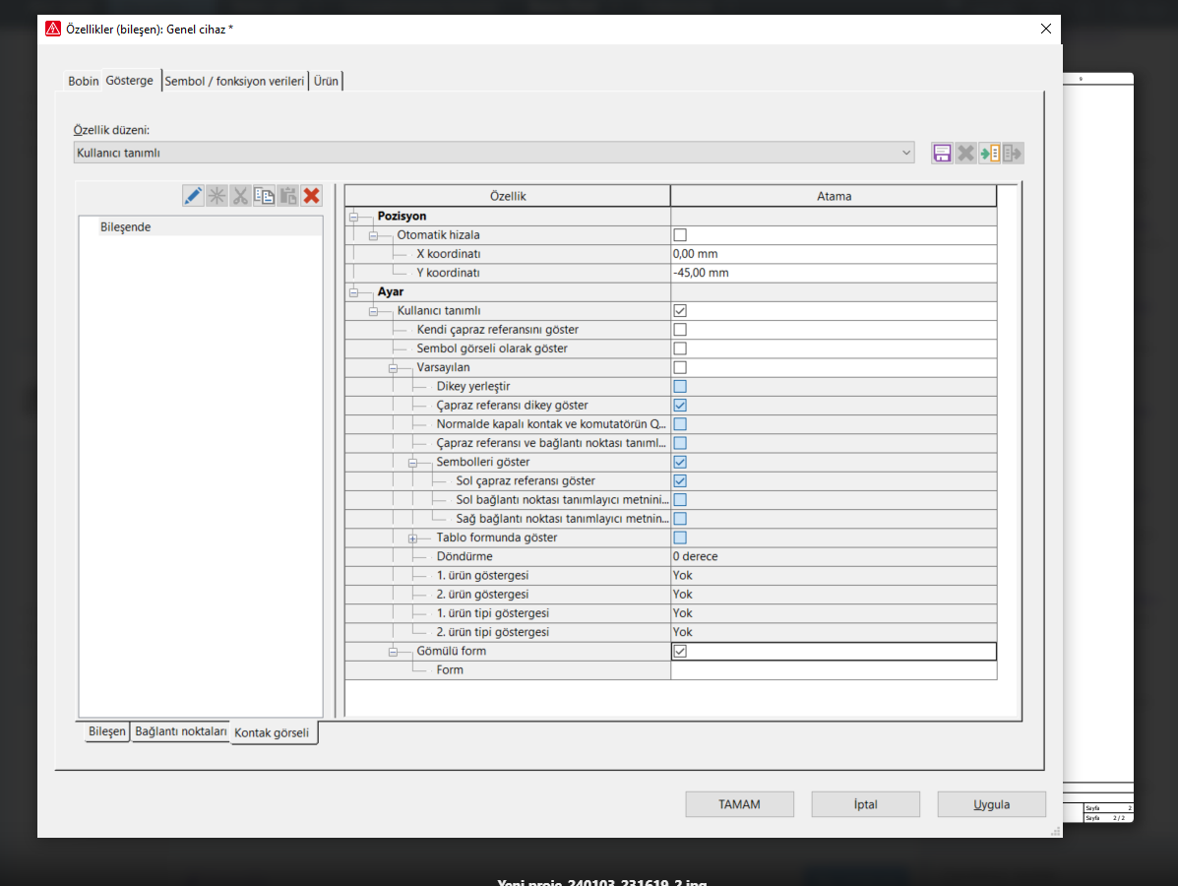This screenshot has width=1178, height=886.
Task: Toggle the Dikey yerleştir checkbox
Action: [680, 386]
